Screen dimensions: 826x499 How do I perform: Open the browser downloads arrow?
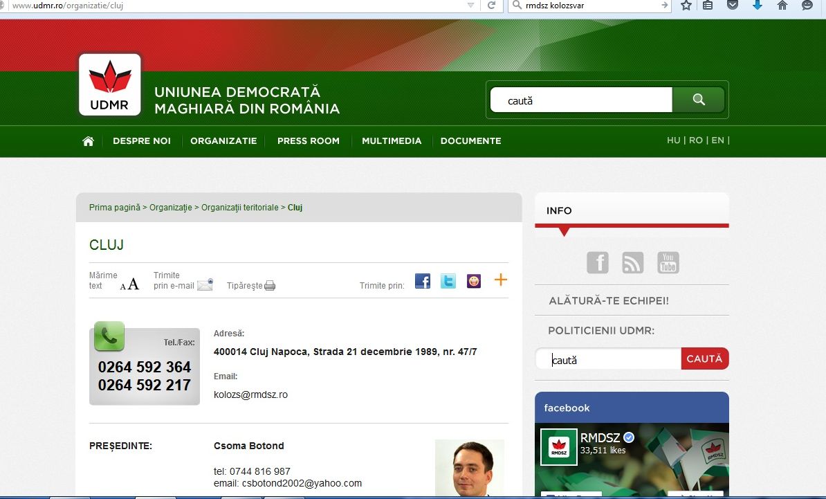point(758,6)
